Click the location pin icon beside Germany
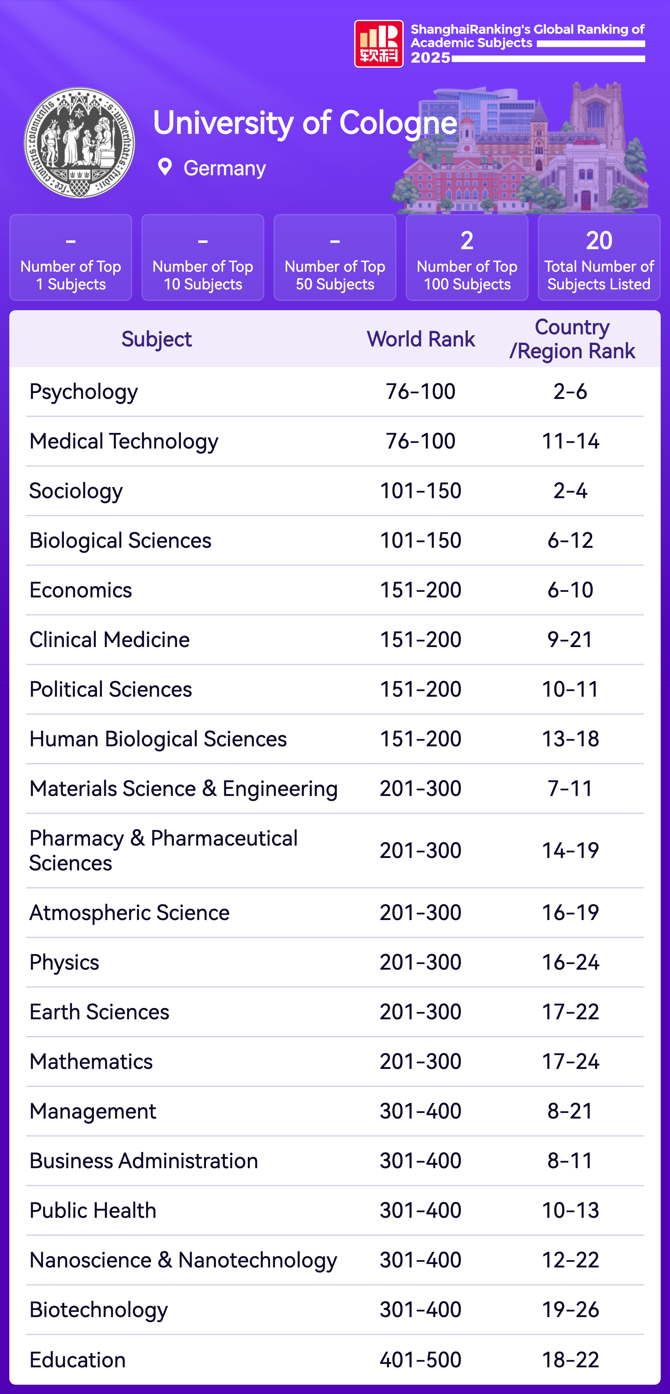670x1394 pixels. pyautogui.click(x=165, y=167)
